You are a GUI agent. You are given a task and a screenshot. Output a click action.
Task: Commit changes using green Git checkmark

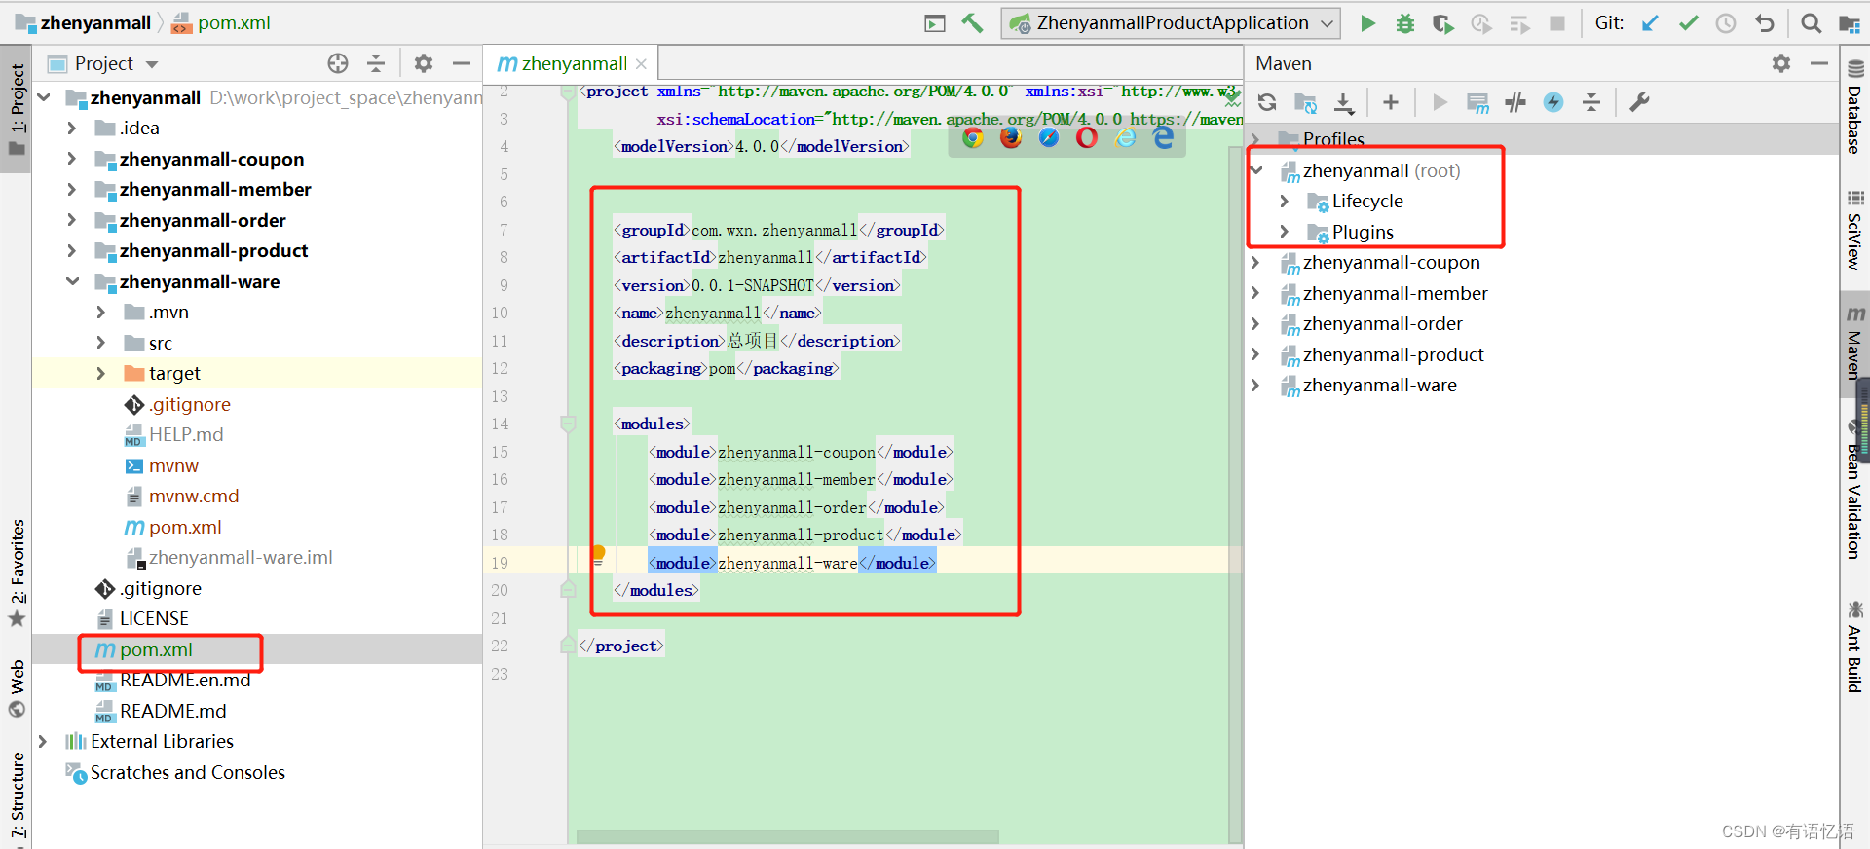(x=1688, y=23)
